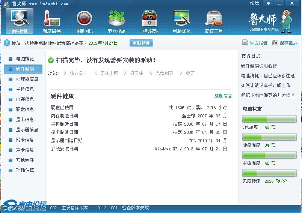Click the 无线上网 feature indicator

tap(106, 73)
